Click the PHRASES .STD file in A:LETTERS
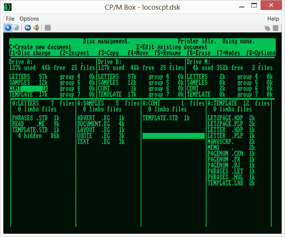This screenshot has height=237, width=285. [x=36, y=118]
